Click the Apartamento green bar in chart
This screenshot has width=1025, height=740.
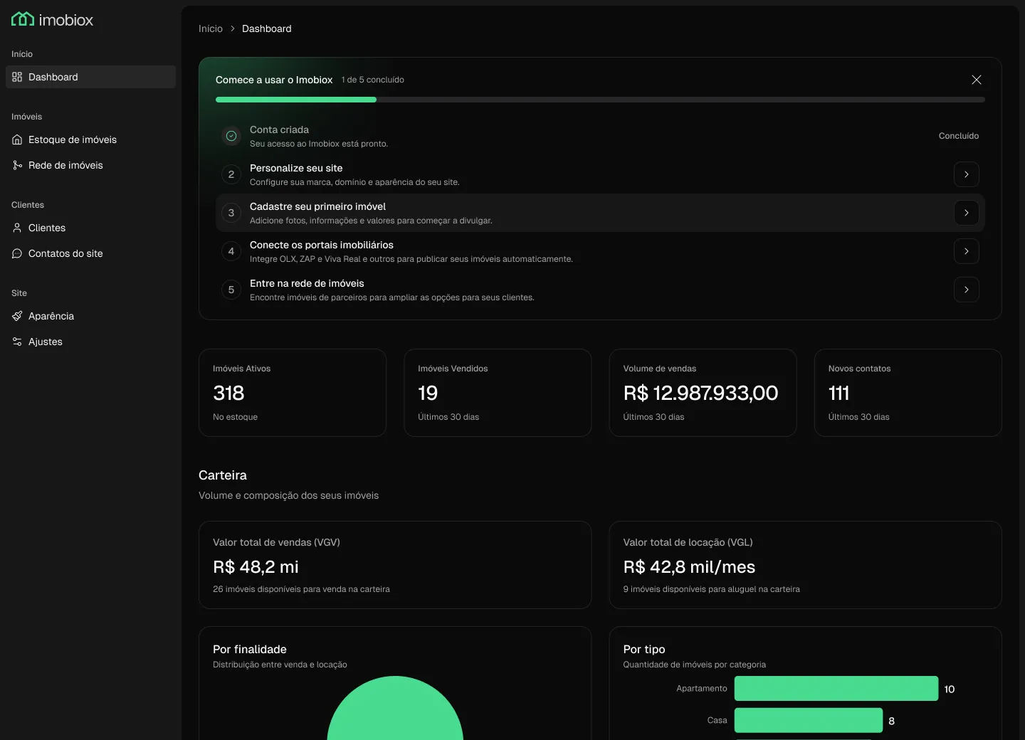(836, 689)
